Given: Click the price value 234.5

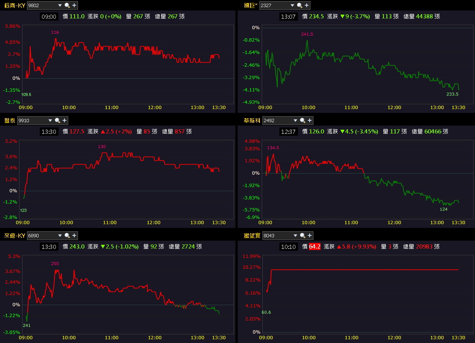Looking at the screenshot, I should [316, 16].
